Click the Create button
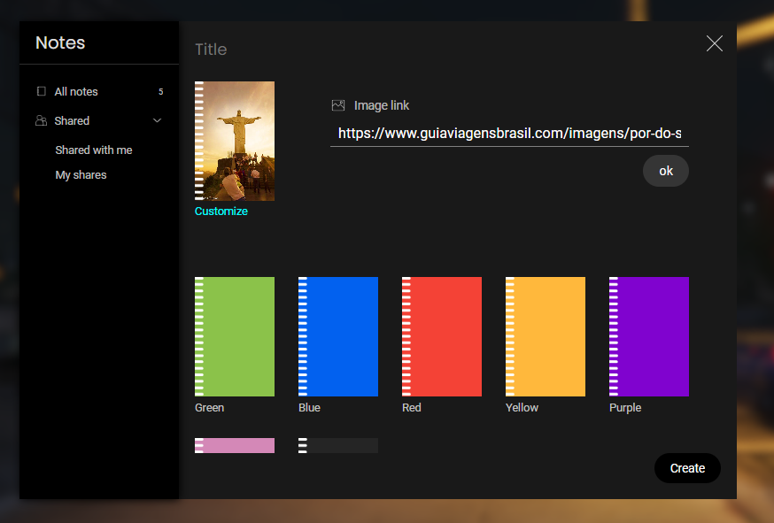Screen dimensions: 774x523 point(687,468)
